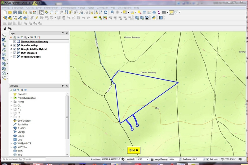This screenshot has height=165, width=248.
Task: Toggle the Zeichnen render checkbox
Action: [208, 159]
